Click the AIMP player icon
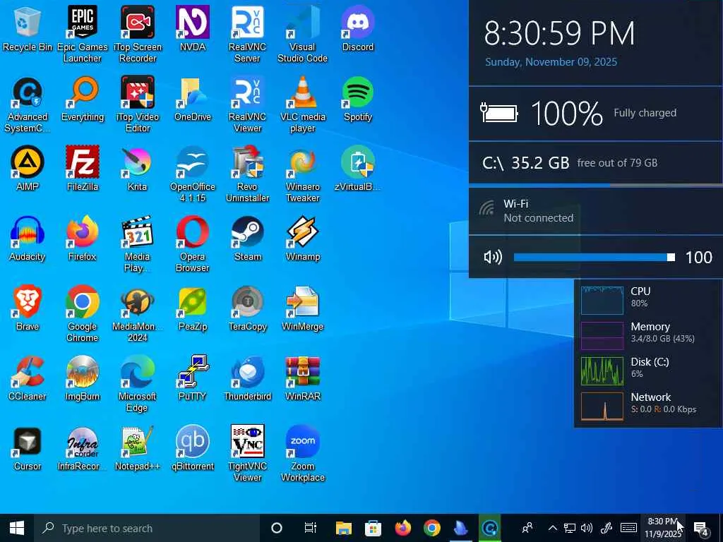Viewport: 723px width, 542px height. click(28, 168)
